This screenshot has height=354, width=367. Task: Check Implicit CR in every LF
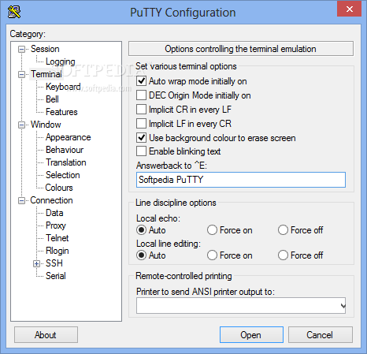[141, 110]
